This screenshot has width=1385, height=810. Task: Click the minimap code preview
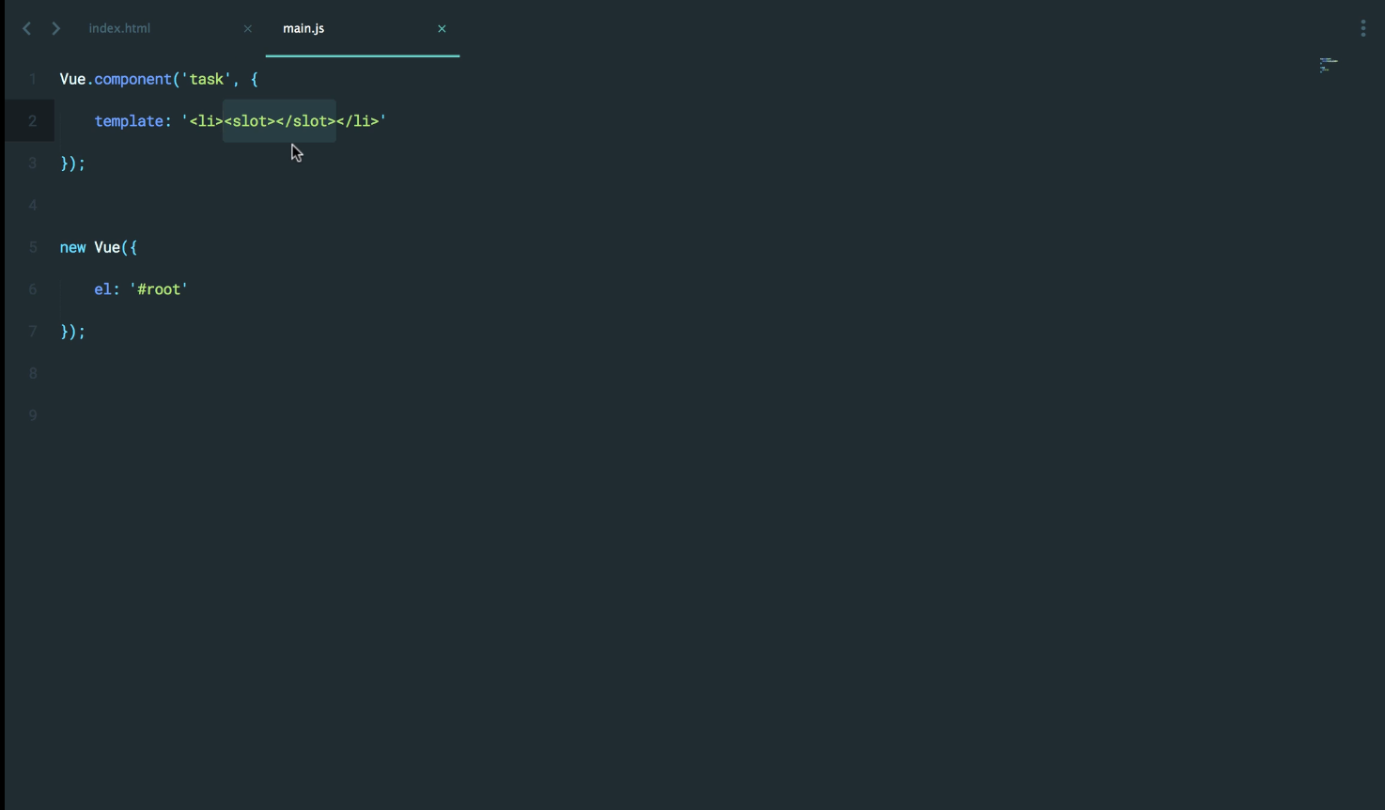(x=1328, y=65)
